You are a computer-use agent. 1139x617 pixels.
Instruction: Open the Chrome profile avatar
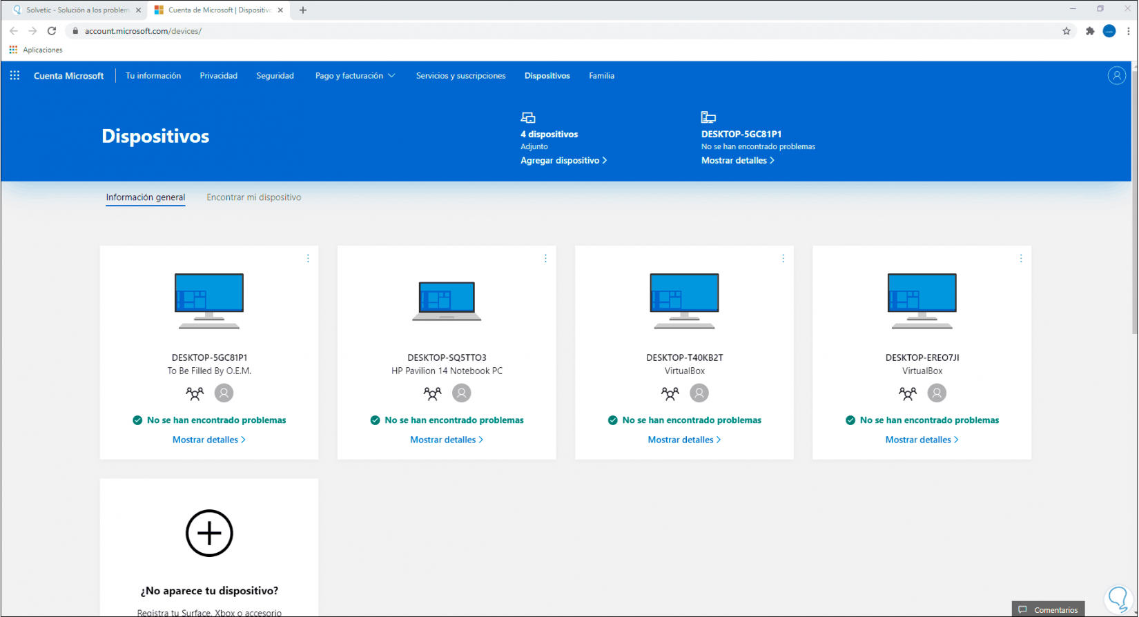pyautogui.click(x=1109, y=31)
